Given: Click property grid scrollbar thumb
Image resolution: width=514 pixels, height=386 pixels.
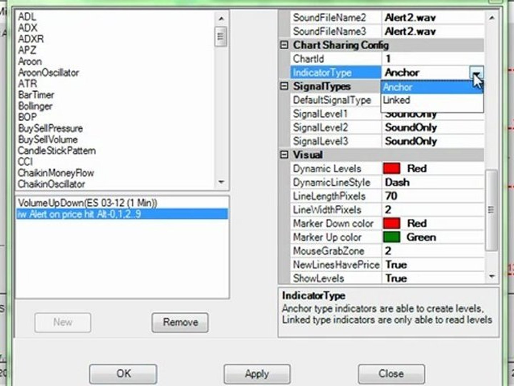Looking at the screenshot, I should (x=491, y=210).
